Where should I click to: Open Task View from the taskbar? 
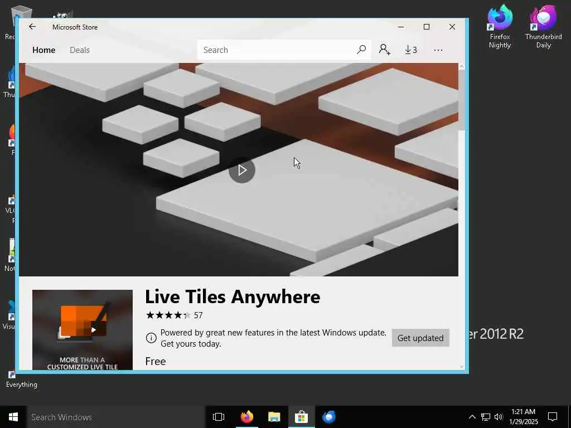point(219,417)
